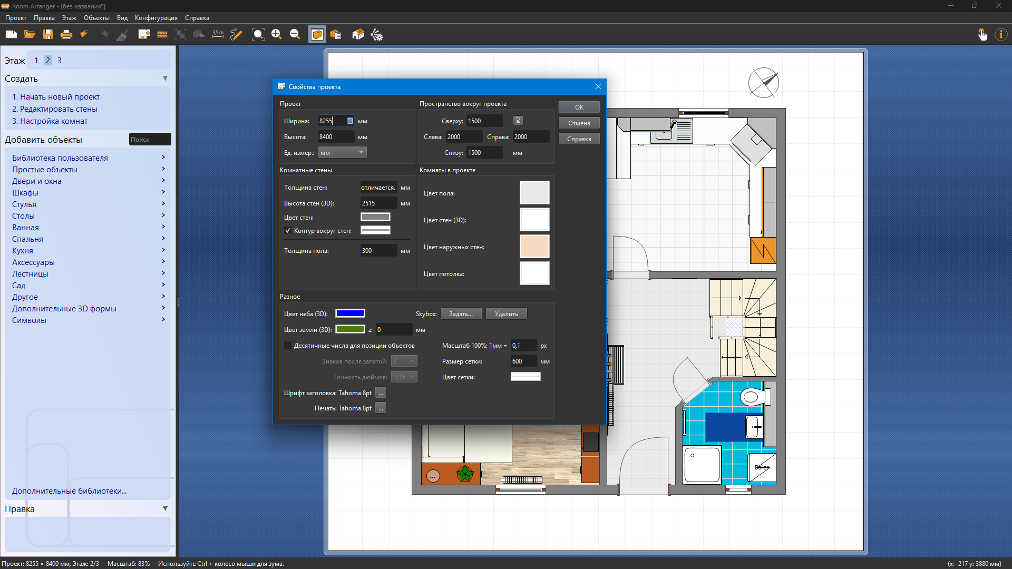This screenshot has width=1012, height=569.
Task: Click the Open project folder icon
Action: point(30,35)
